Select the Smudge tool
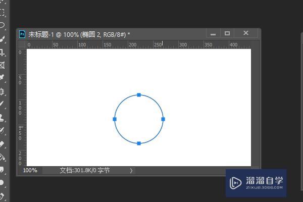303x202 pixels. [x=2, y=170]
